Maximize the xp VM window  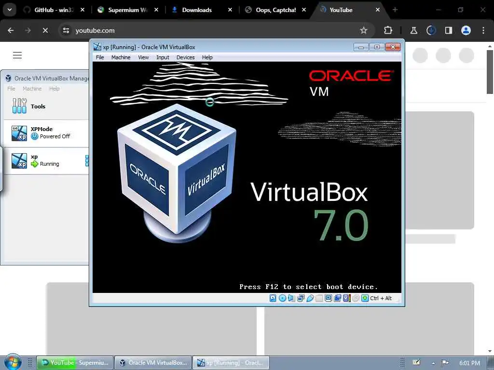[377, 47]
